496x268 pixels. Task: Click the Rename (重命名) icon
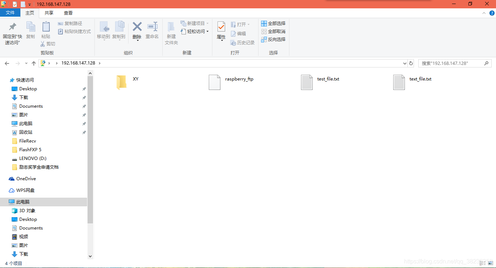pyautogui.click(x=152, y=26)
